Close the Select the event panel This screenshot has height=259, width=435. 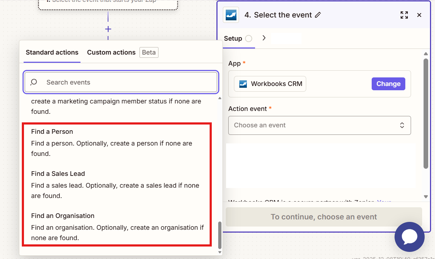(x=419, y=15)
